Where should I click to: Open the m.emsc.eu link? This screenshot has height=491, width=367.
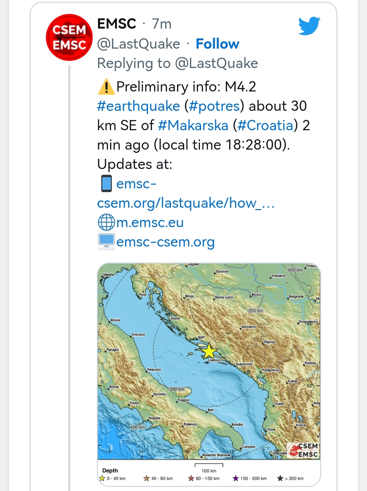click(x=150, y=222)
